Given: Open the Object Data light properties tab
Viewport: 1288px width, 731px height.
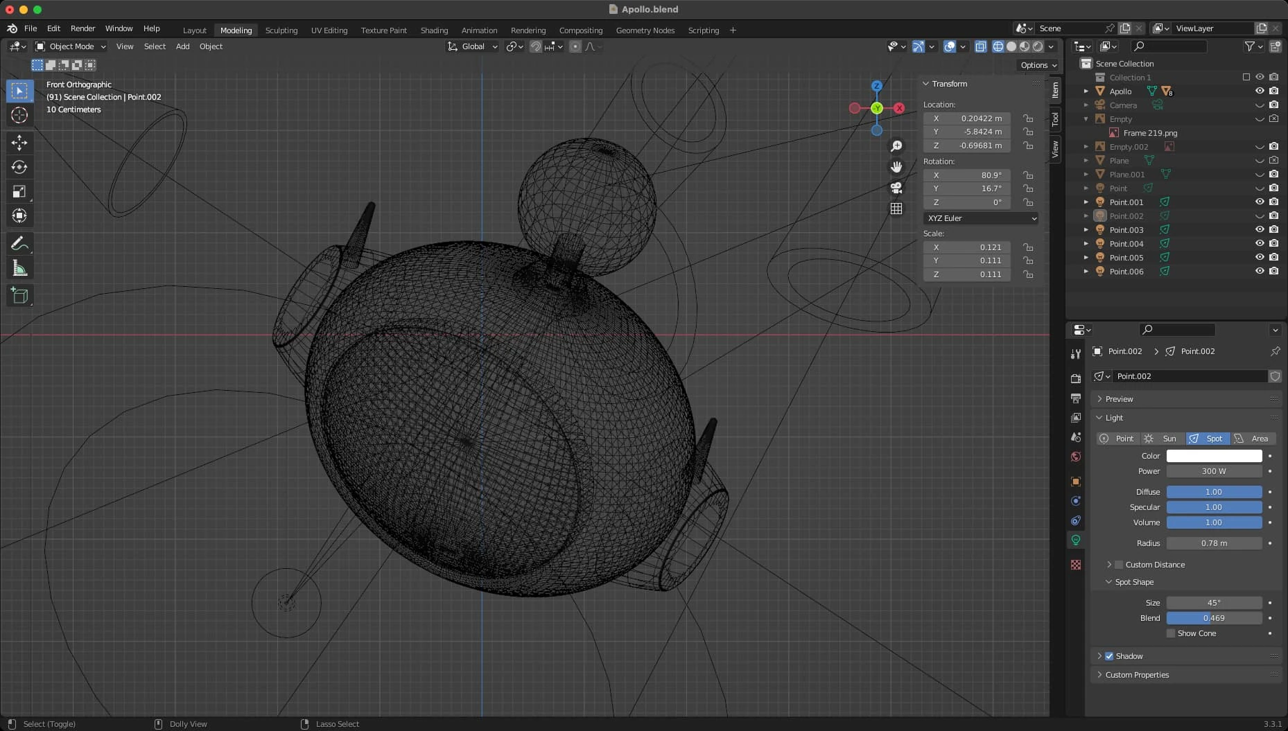Looking at the screenshot, I should (x=1076, y=540).
